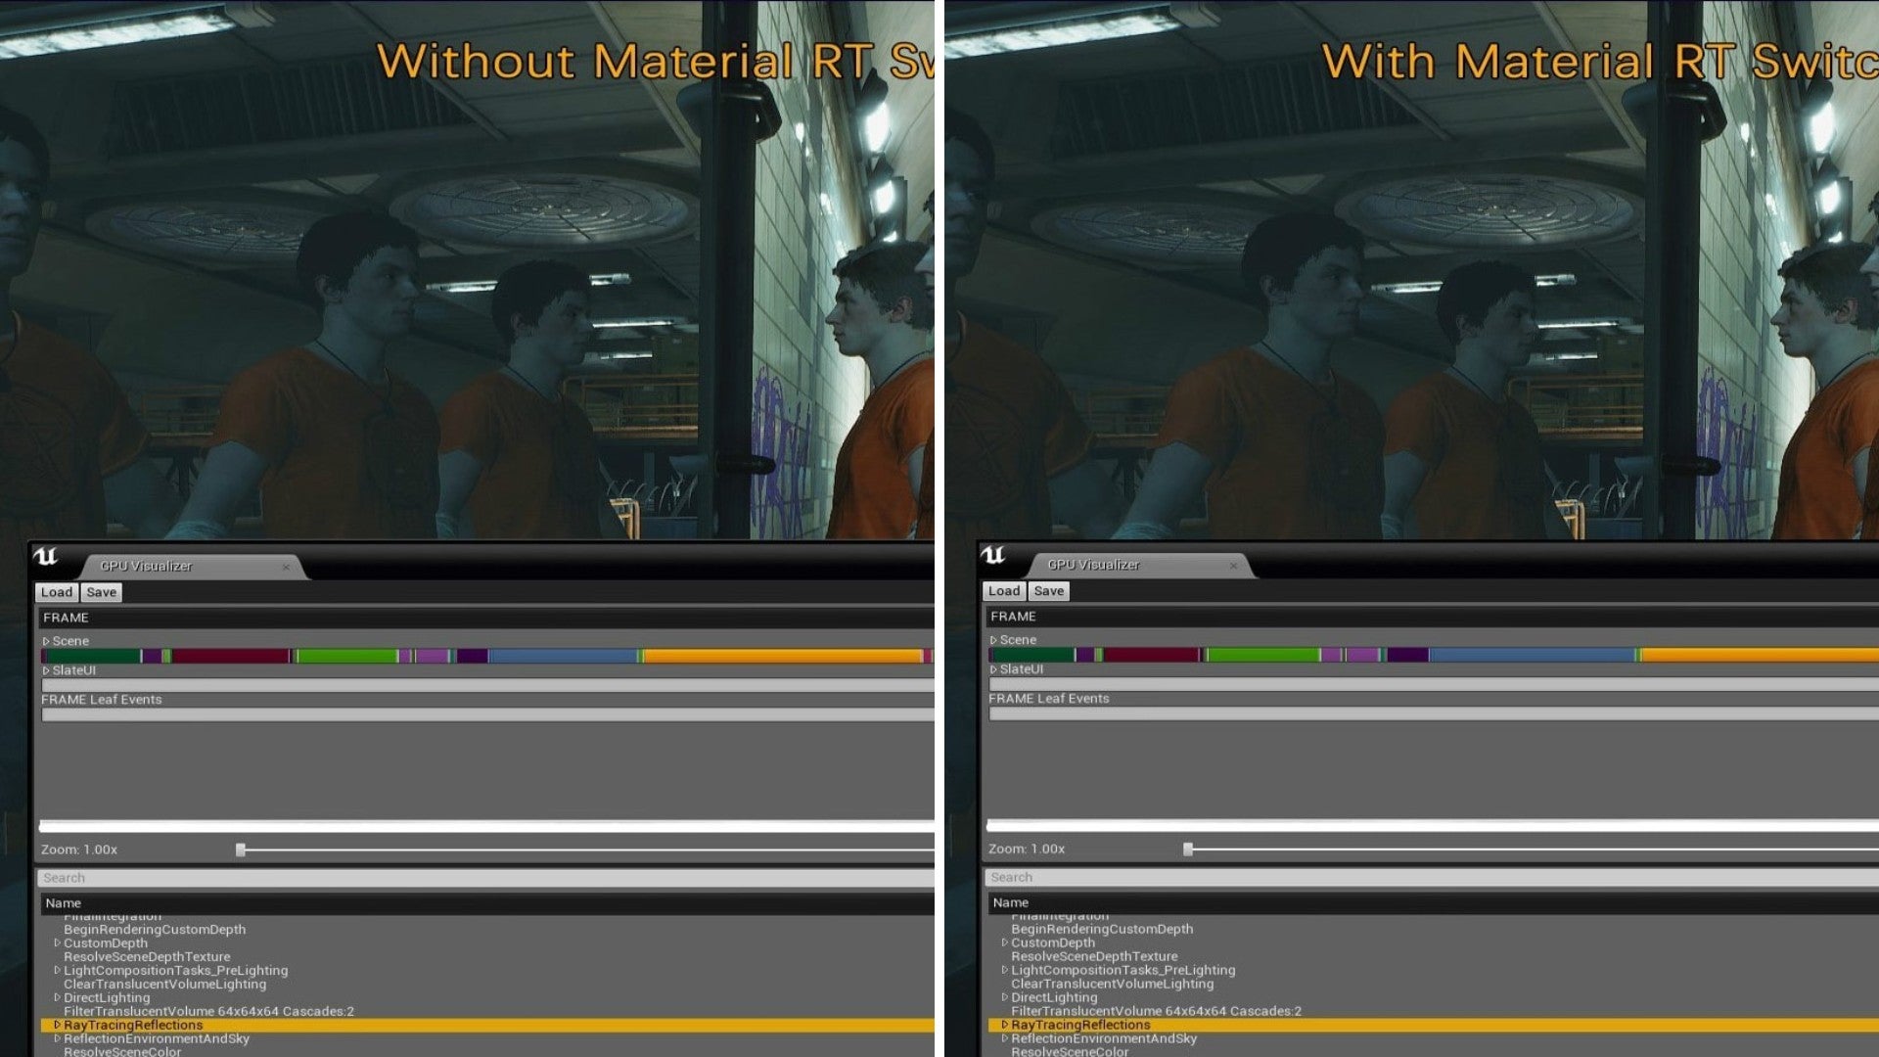Click Save button in right GPU Visualizer
1879x1057 pixels.
1048,591
